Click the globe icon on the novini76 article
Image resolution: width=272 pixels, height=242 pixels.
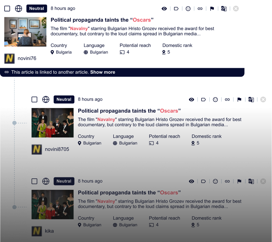point(19,8)
